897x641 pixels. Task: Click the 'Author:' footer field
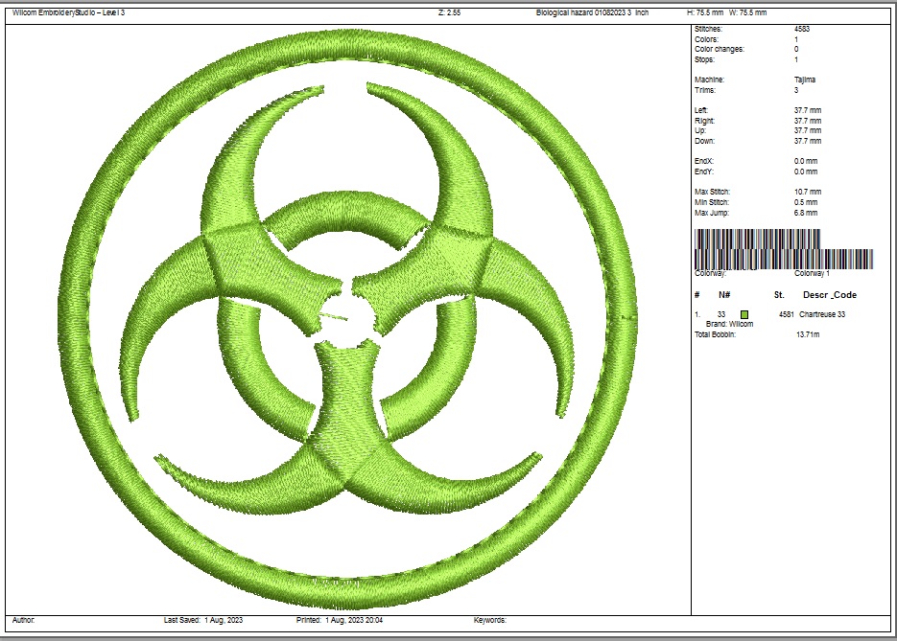(23, 621)
